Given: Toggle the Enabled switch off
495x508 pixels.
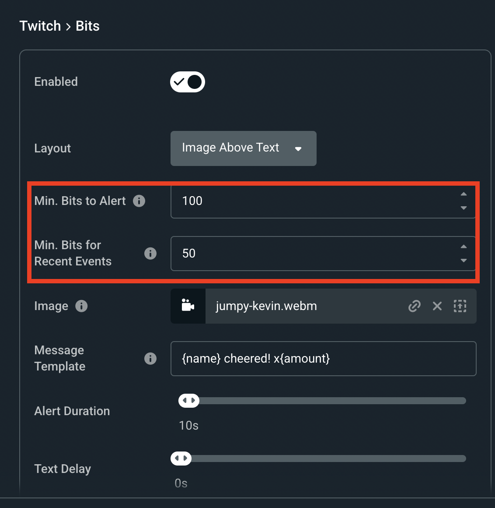Looking at the screenshot, I should 188,82.
